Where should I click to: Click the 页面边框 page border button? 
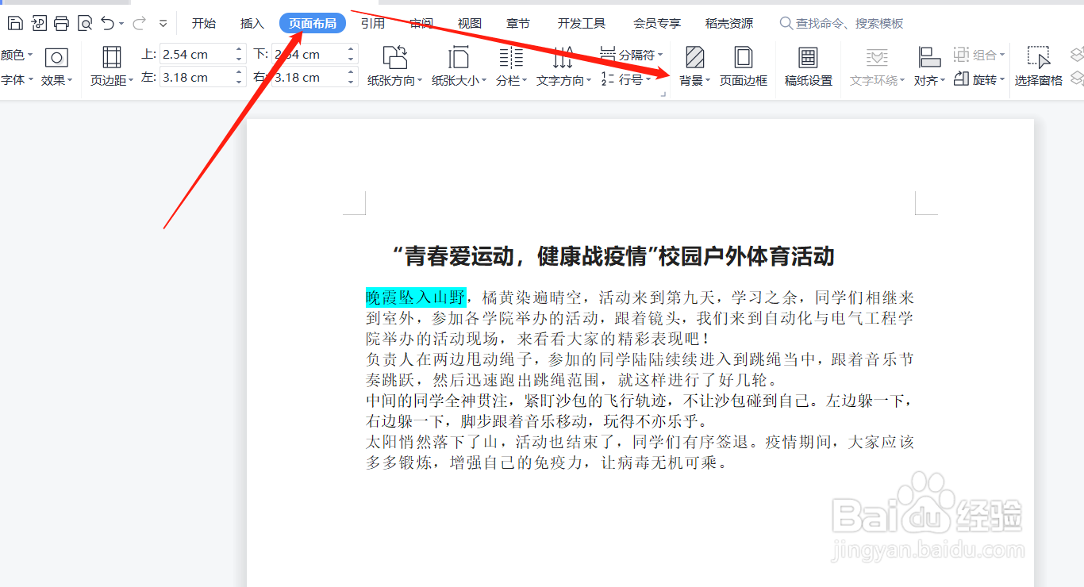[744, 66]
